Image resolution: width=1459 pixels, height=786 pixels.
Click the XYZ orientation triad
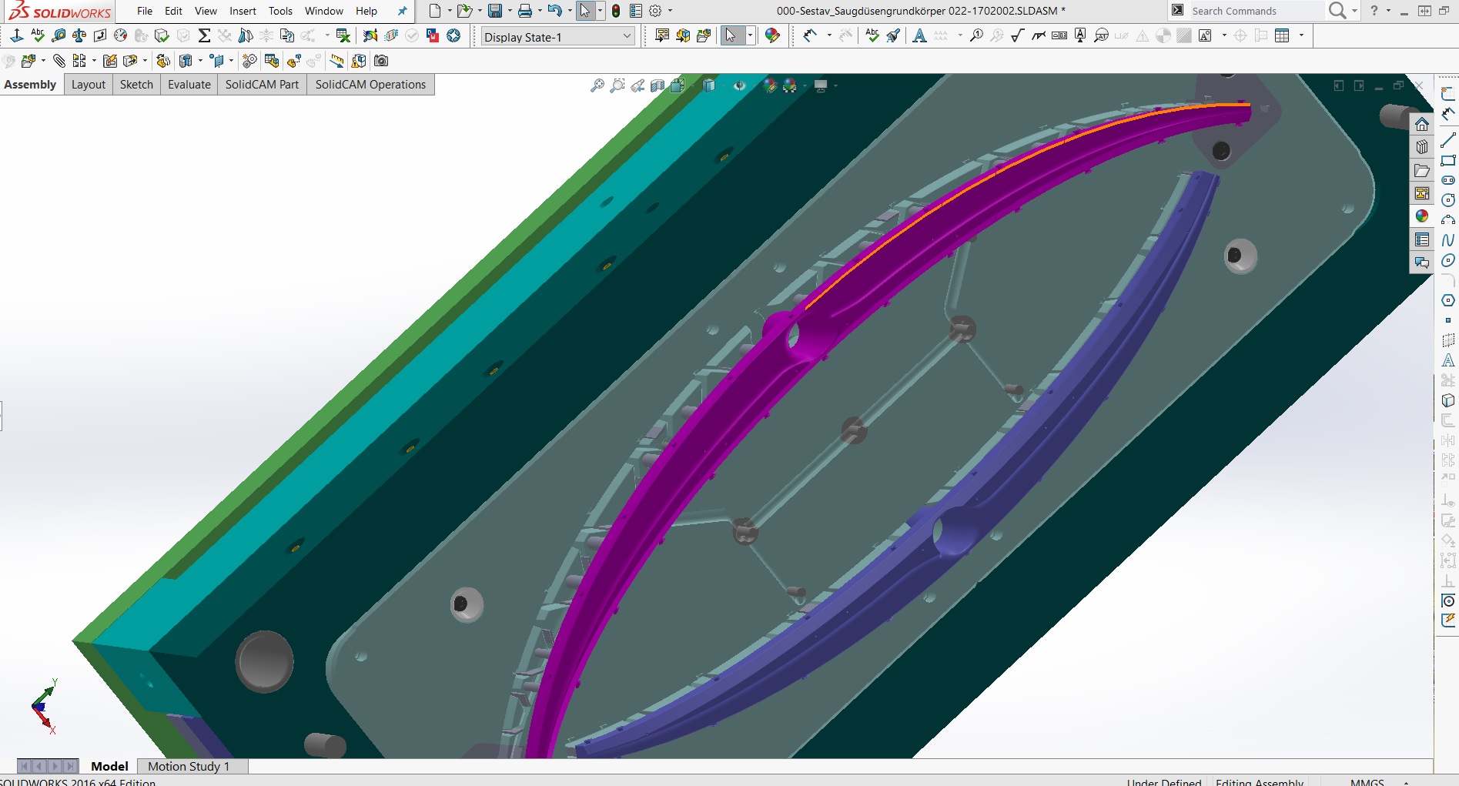point(44,706)
